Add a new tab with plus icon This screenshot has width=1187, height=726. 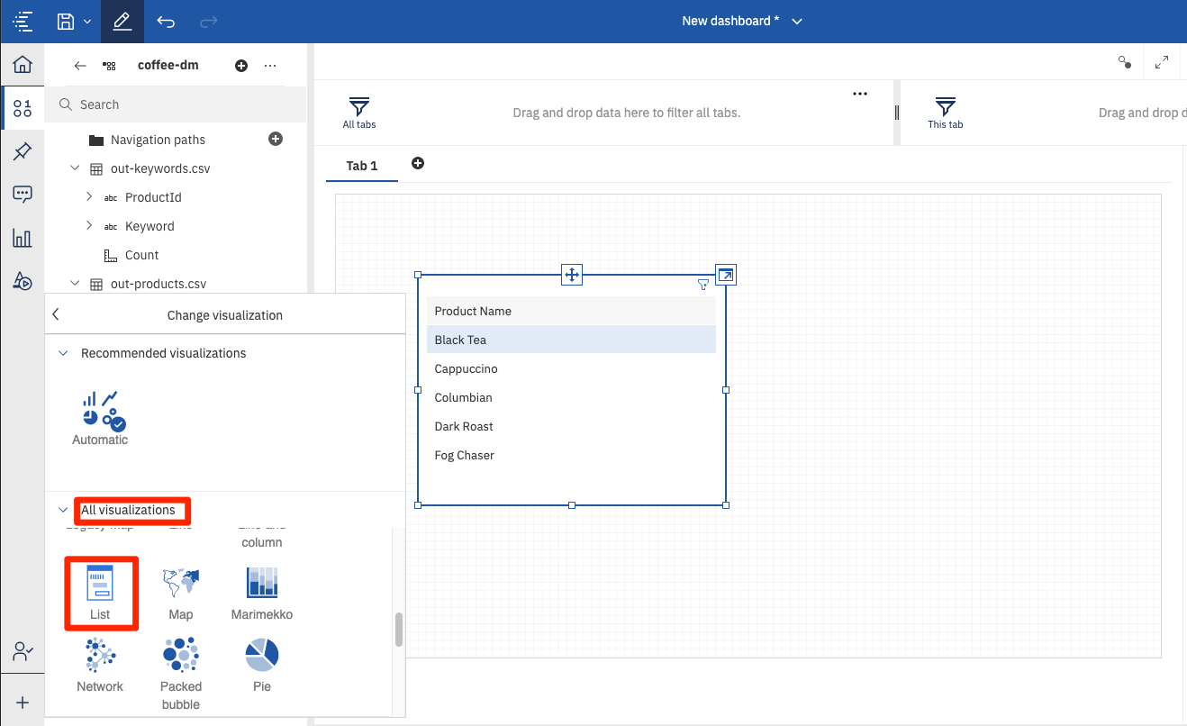[x=418, y=163]
